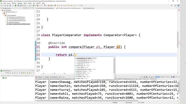Viewport: 186px width, 104px height.
Task: Select IntefaceExample.java in explorer
Action: 14,22
